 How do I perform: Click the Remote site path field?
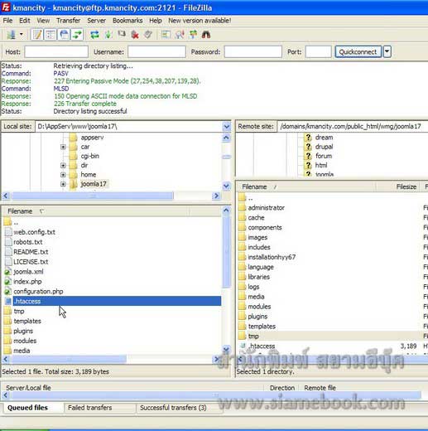coord(353,127)
